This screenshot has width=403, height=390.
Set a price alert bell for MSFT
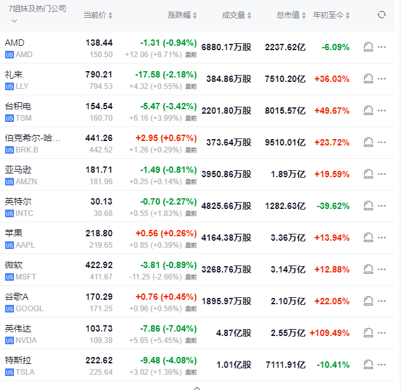coord(368,269)
